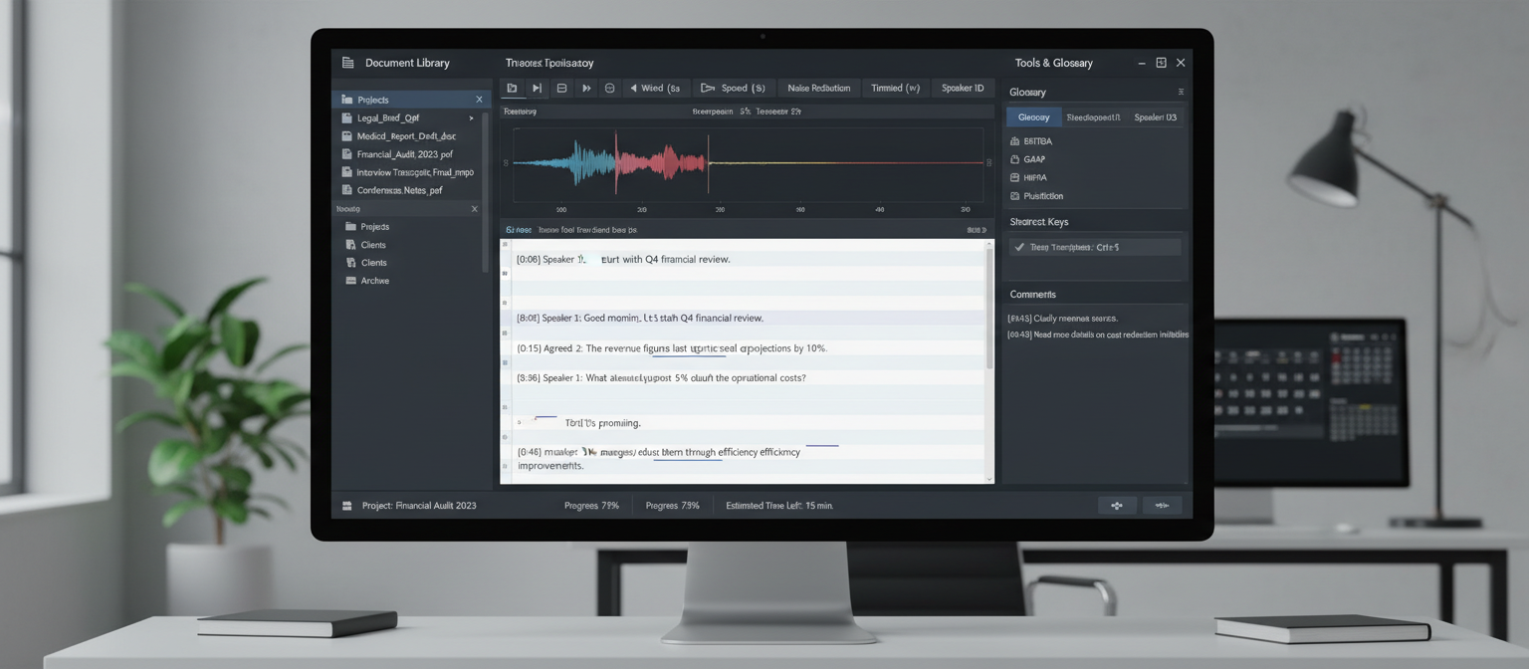This screenshot has height=669, width=1529.
Task: Open Noise Reduction in the toolbar
Action: pyautogui.click(x=818, y=88)
